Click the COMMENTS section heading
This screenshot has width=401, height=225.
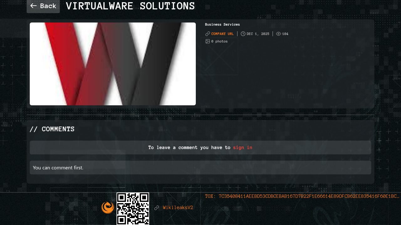point(52,129)
